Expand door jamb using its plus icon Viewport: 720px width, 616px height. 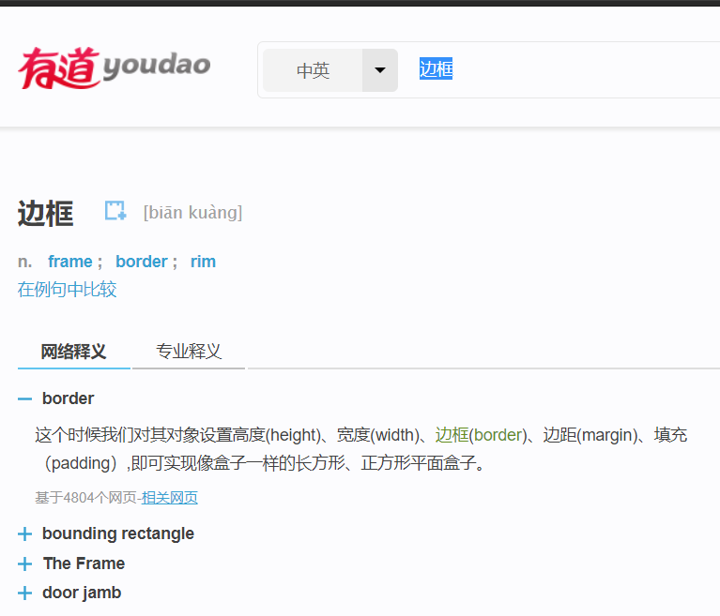click(x=24, y=593)
